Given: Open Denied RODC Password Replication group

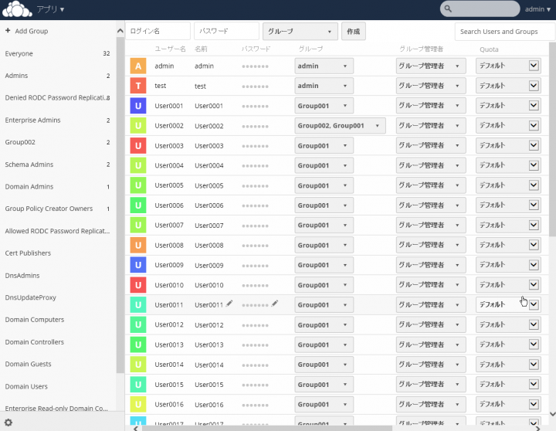Looking at the screenshot, I should (x=58, y=98).
